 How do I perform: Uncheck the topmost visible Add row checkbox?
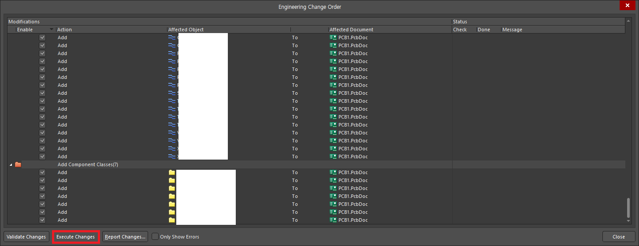coord(42,37)
